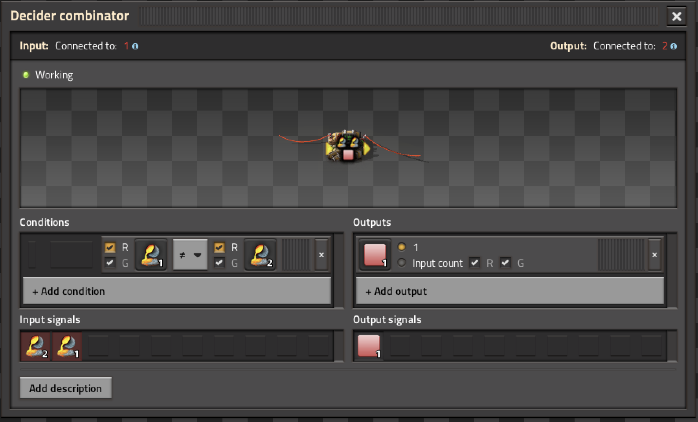Select the Input count radio button

(x=401, y=263)
